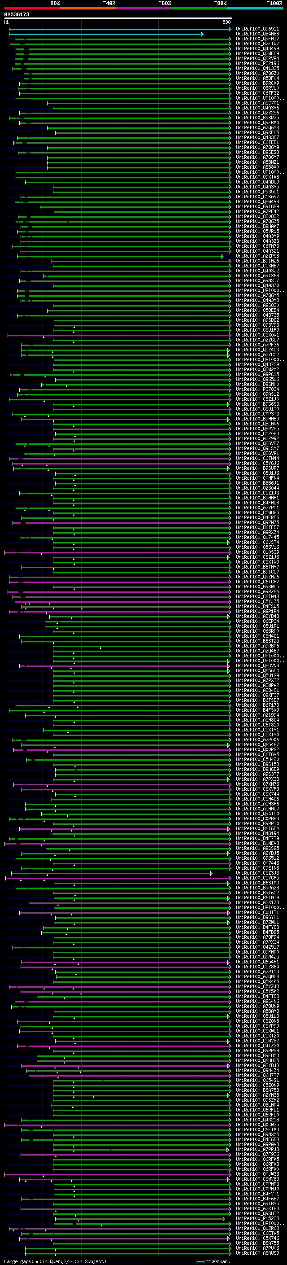Select the white query length bar
The width and height of the screenshot is (287, 1265).
click(x=118, y=19)
